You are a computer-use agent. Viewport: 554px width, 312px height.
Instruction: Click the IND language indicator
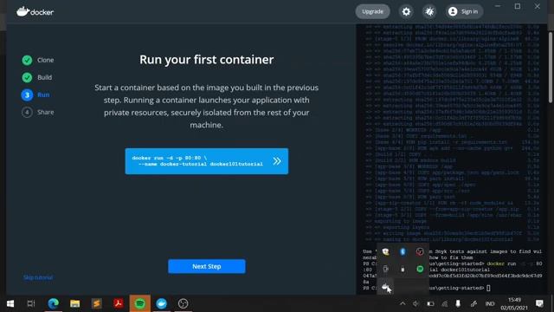(x=490, y=304)
